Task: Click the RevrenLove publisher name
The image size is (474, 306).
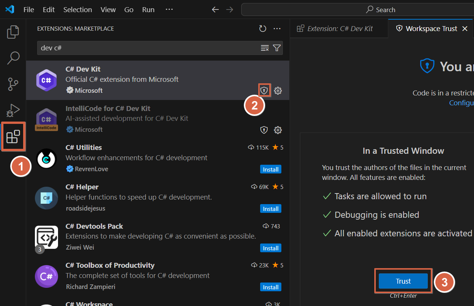Action: [x=91, y=169]
